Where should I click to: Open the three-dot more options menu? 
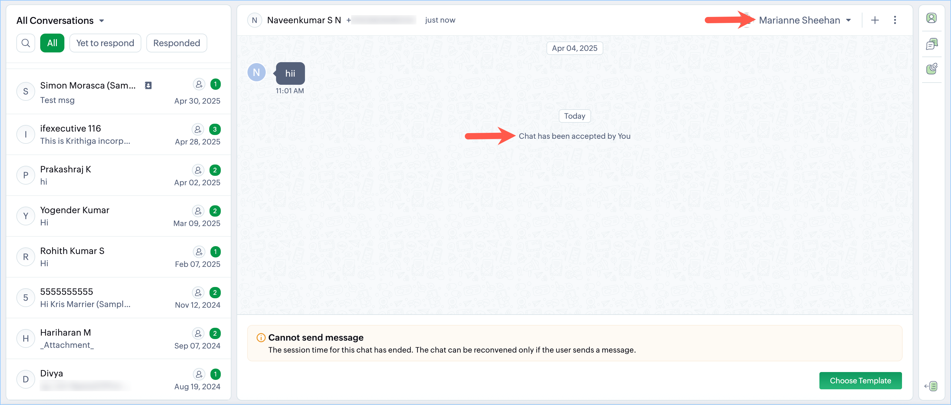click(x=894, y=20)
